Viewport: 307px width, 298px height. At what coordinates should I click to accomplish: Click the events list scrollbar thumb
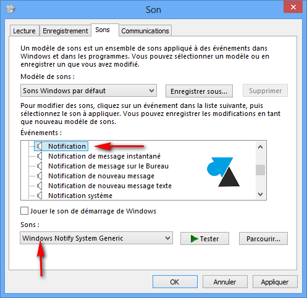coord(260,170)
